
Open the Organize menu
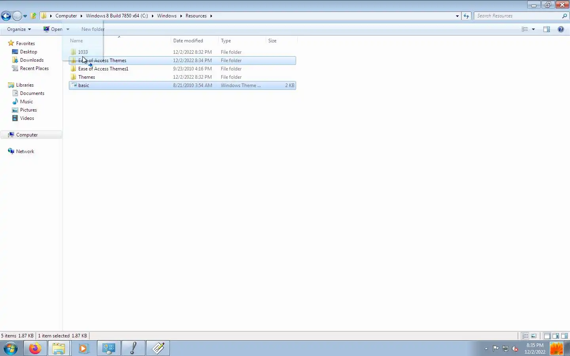pos(19,29)
